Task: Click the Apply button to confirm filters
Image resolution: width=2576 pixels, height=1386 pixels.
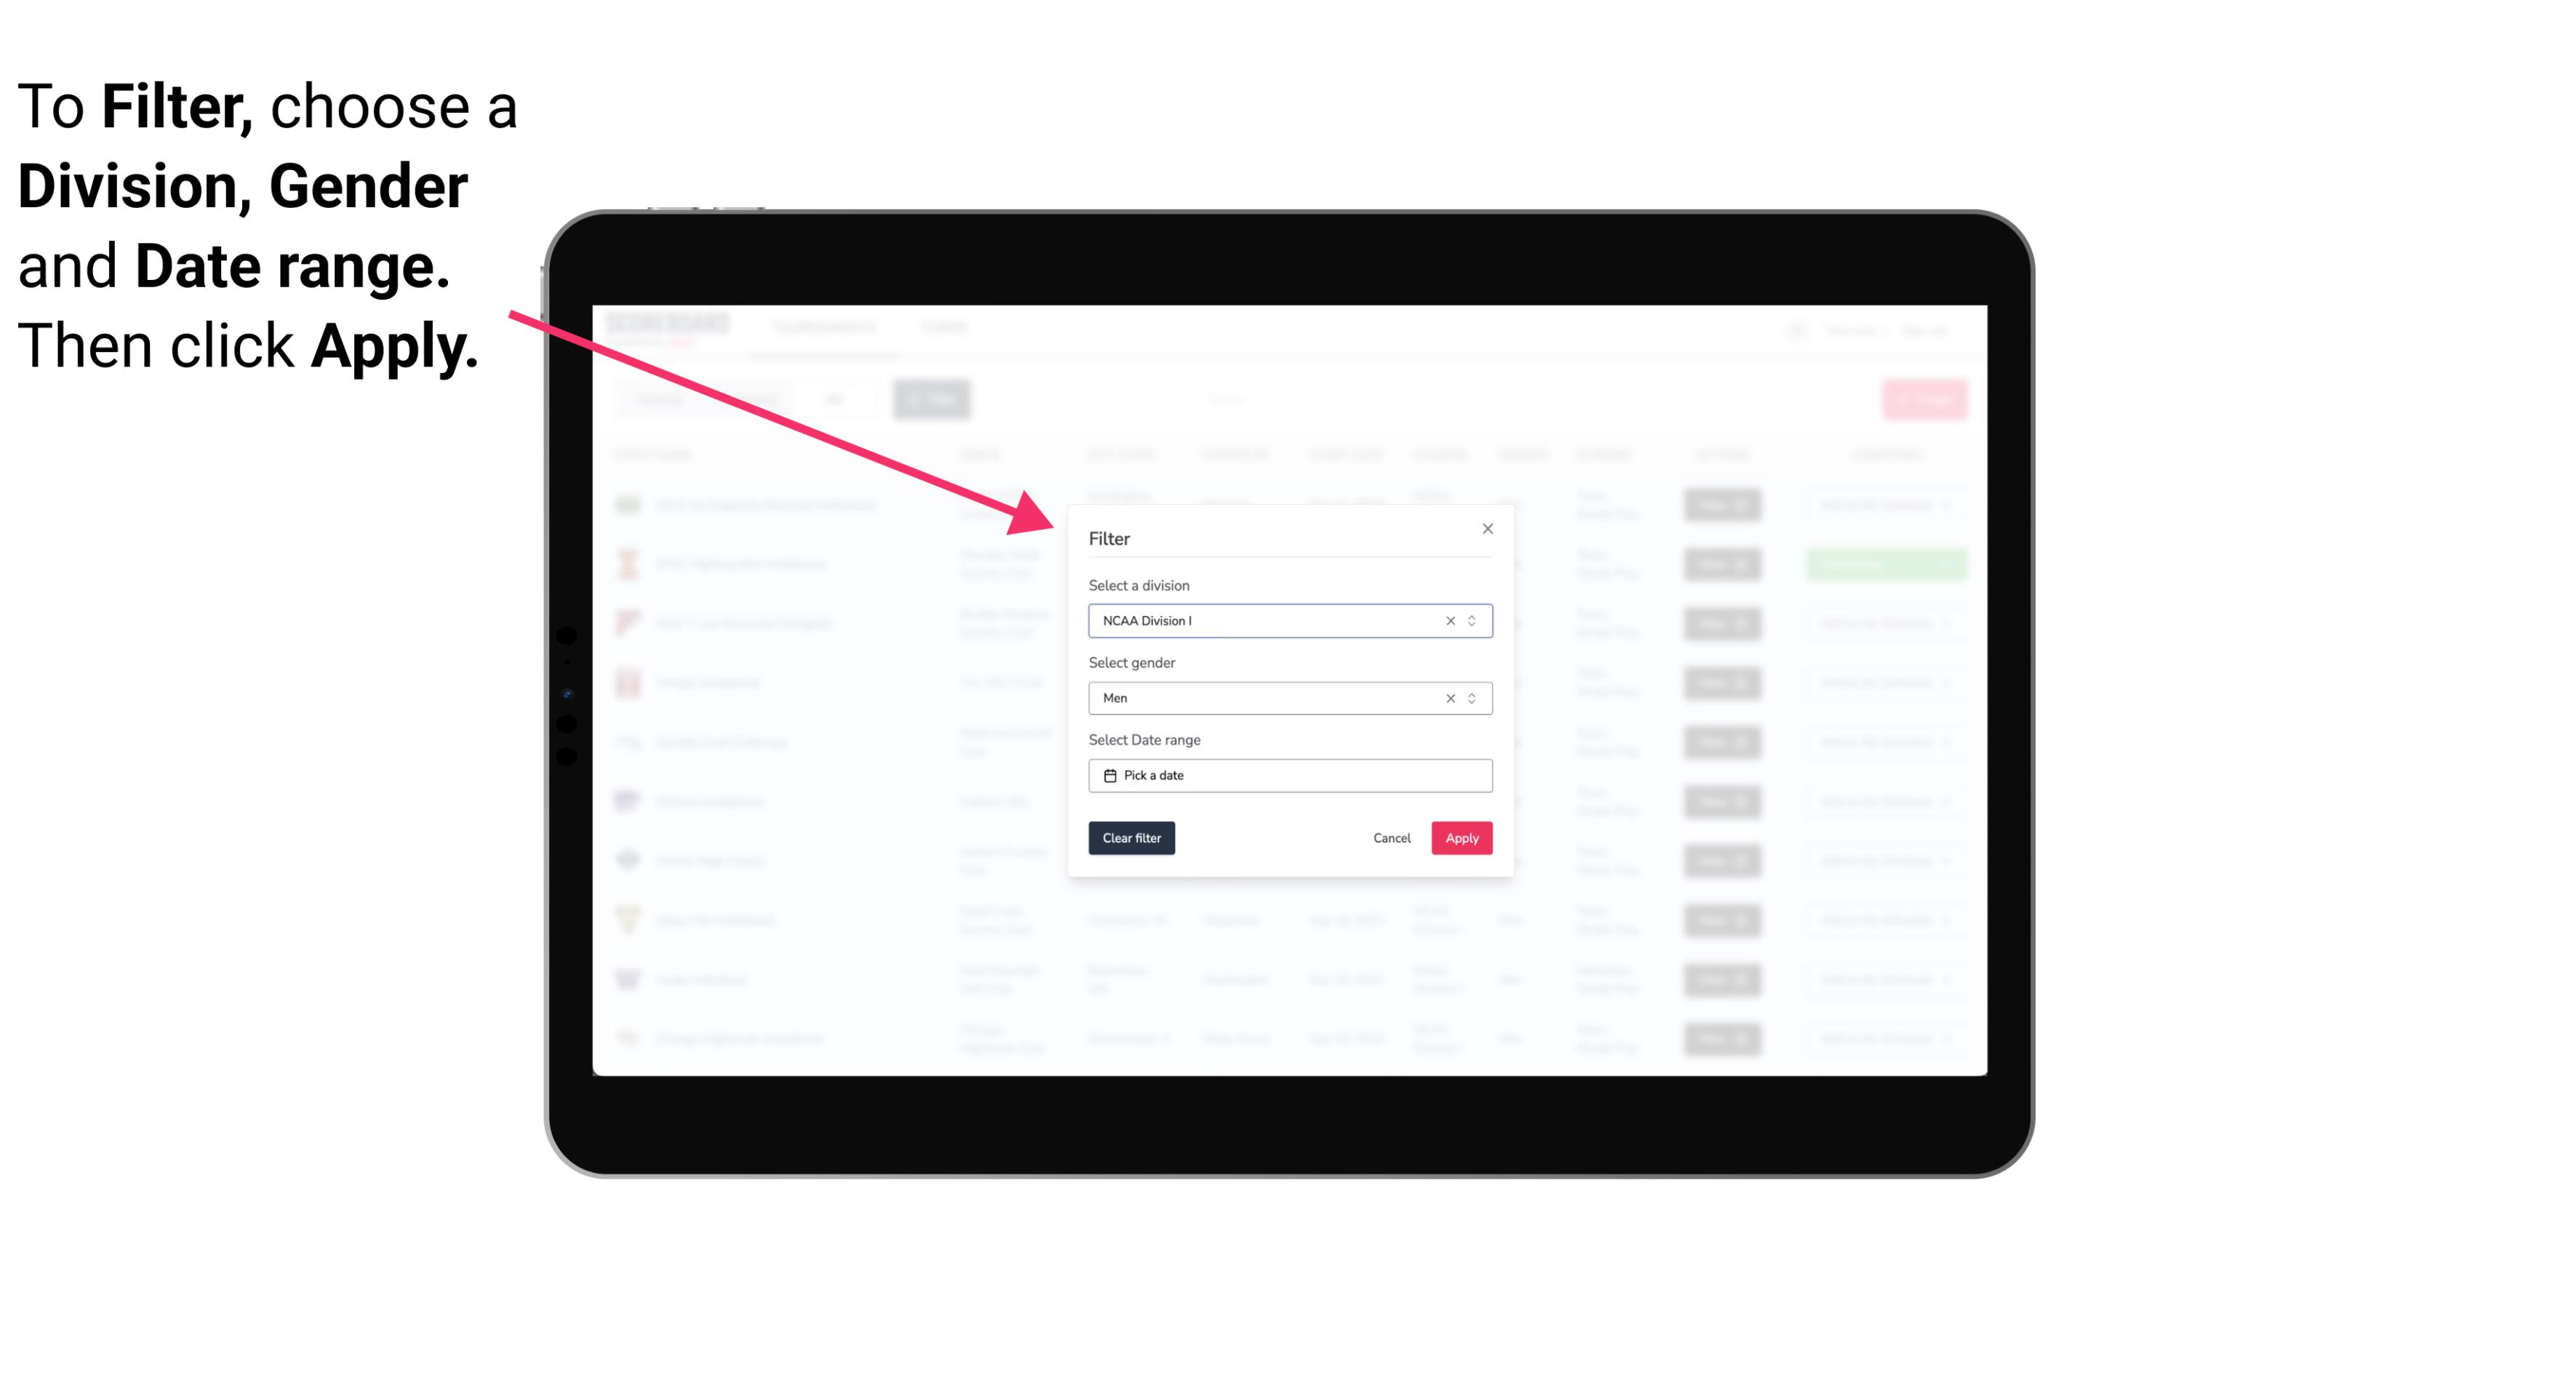Action: [1460, 838]
